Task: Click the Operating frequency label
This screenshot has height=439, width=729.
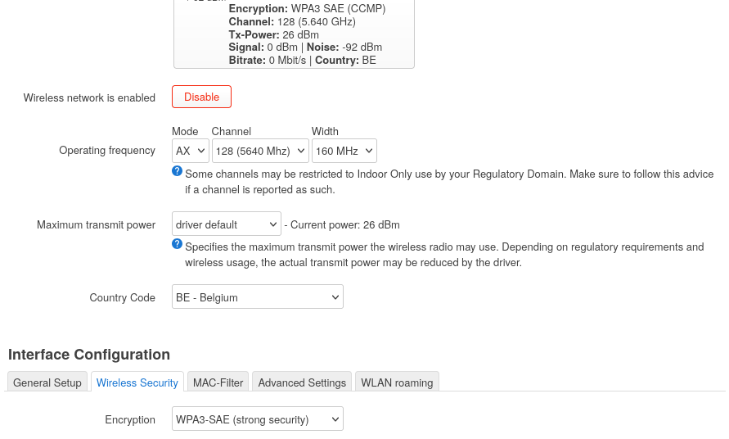Action: 107,151
